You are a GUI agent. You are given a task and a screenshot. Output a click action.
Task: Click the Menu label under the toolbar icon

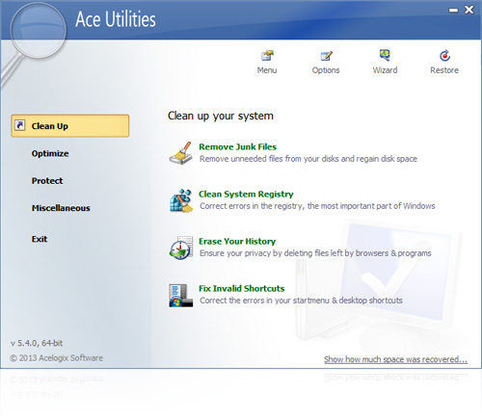pyautogui.click(x=267, y=70)
